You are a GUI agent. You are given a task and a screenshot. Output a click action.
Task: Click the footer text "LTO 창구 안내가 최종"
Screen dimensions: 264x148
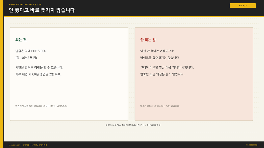pyautogui.click(x=39, y=145)
